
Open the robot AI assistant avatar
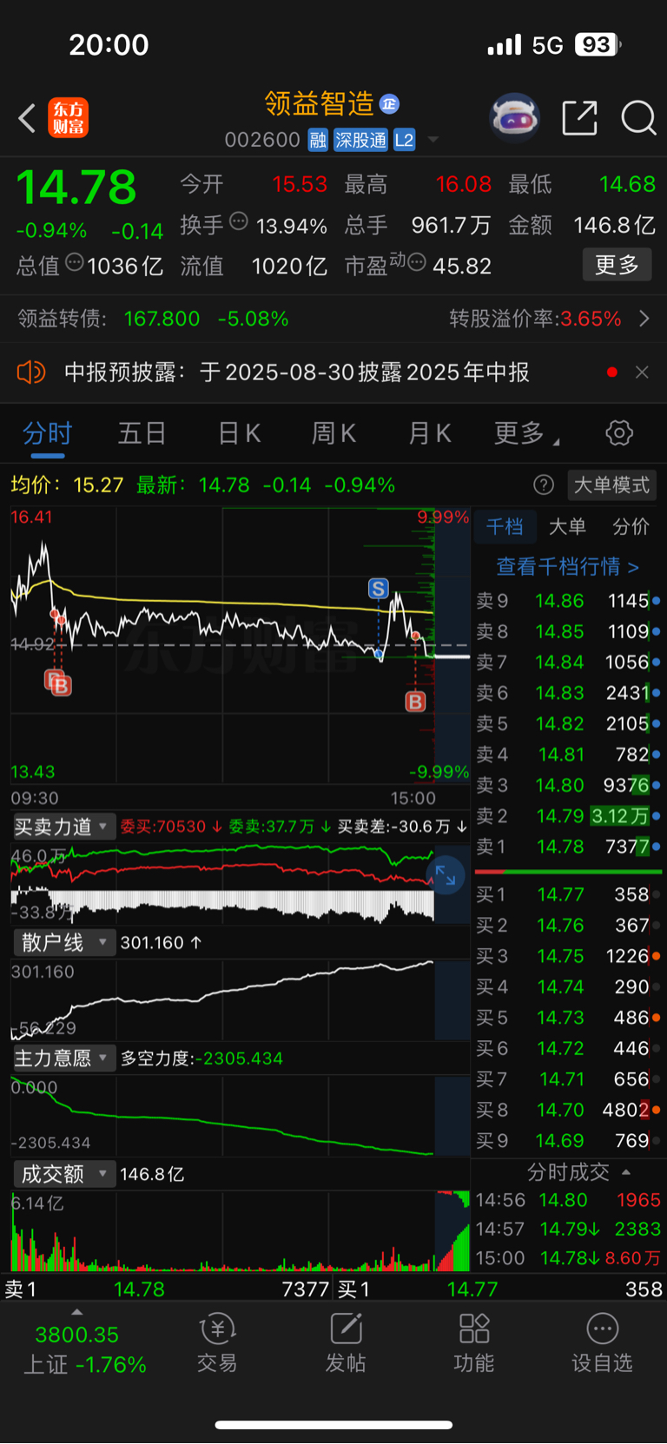pos(515,117)
